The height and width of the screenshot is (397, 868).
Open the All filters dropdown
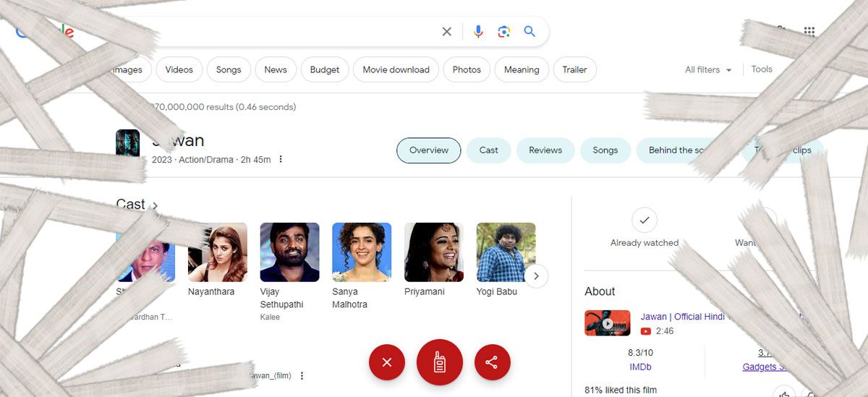click(708, 70)
